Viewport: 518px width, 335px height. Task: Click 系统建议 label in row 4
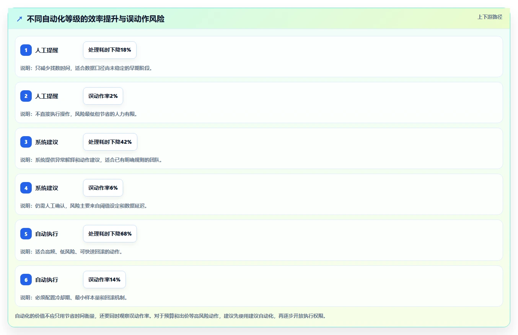(x=47, y=188)
